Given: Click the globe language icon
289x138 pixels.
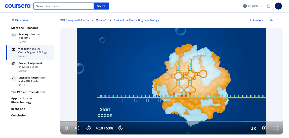Looking at the screenshot, I should pos(245,6).
